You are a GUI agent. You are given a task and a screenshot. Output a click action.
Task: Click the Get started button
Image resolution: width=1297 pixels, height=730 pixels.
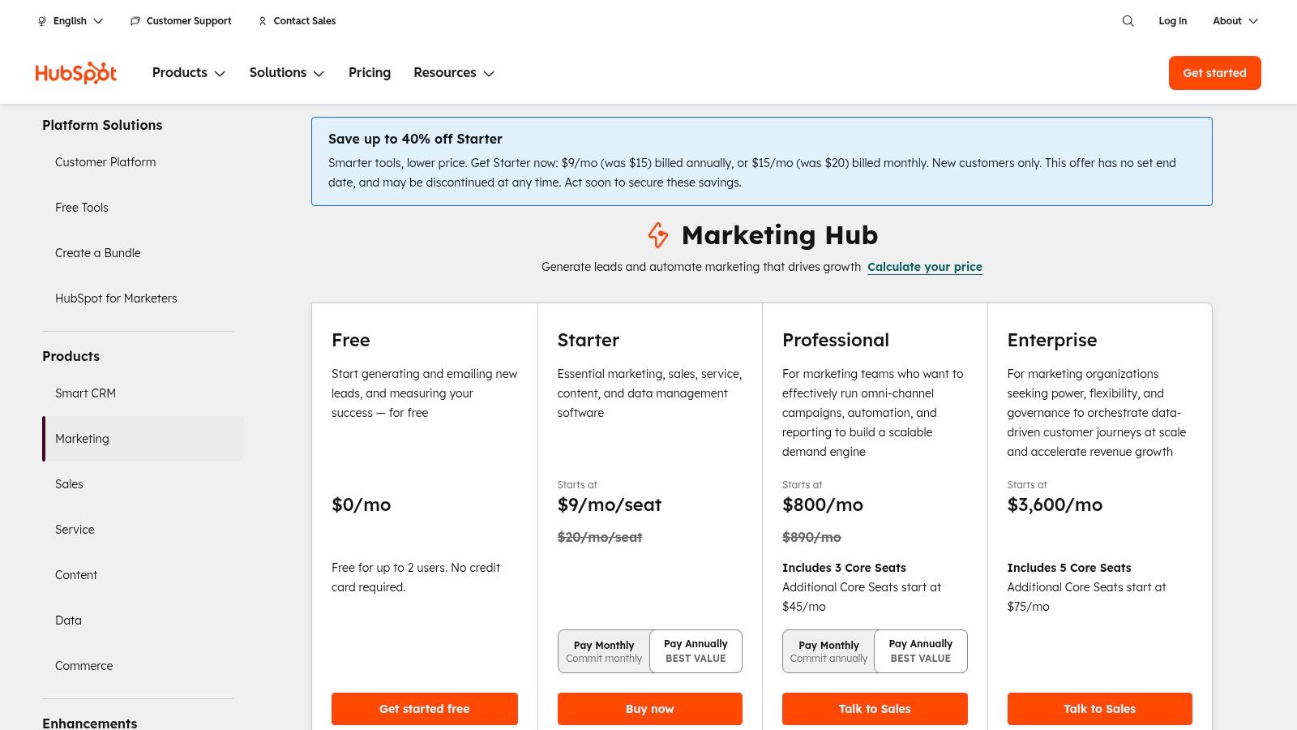pos(1214,72)
